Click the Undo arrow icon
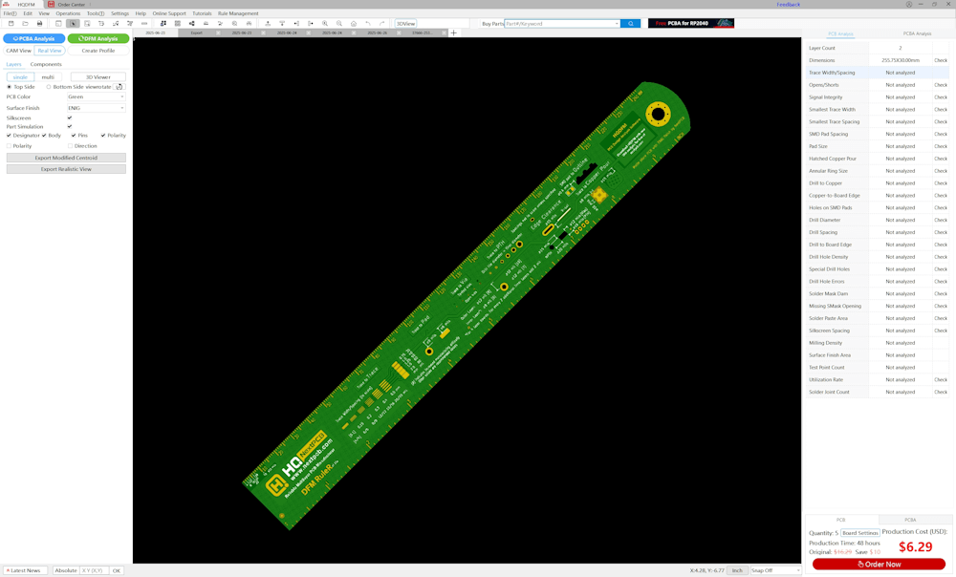Screen dimensions: 956x577 (368, 24)
